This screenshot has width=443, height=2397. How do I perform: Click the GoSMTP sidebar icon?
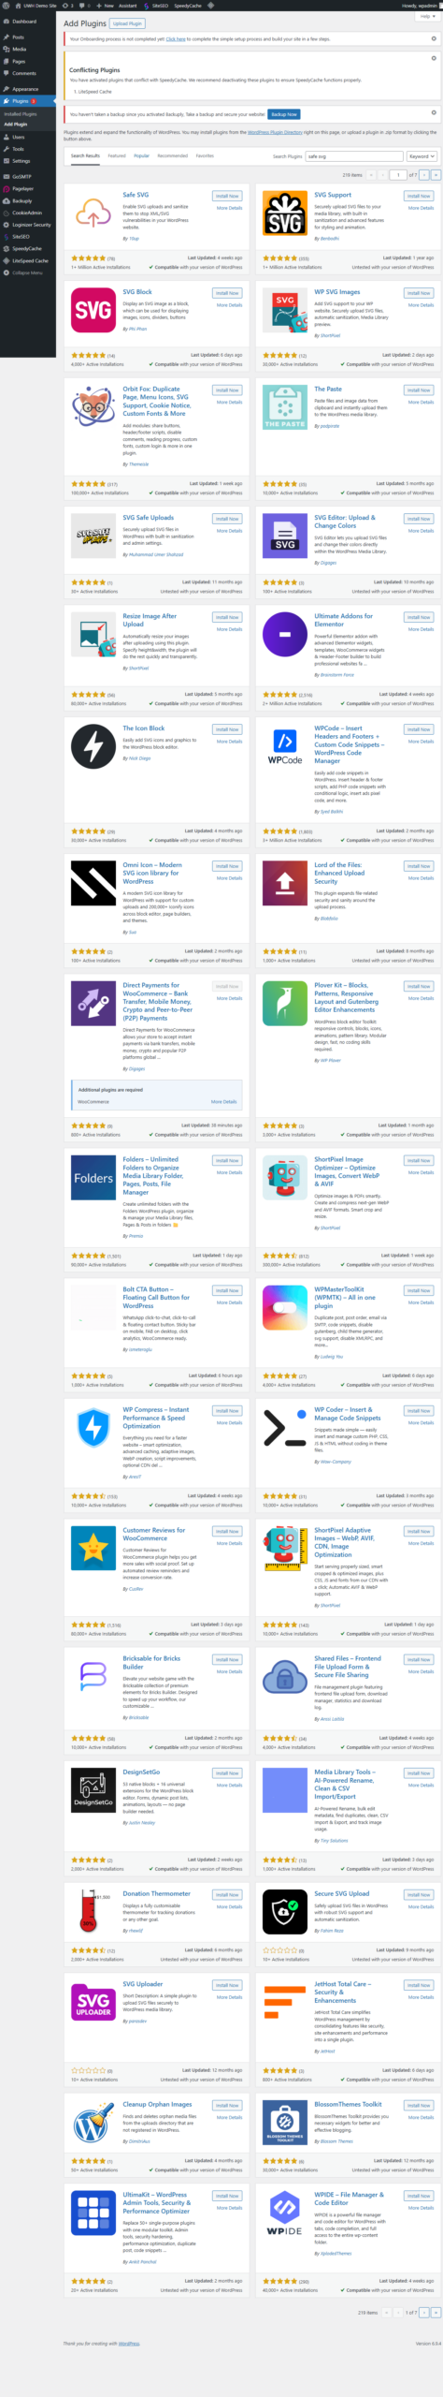[x=7, y=176]
